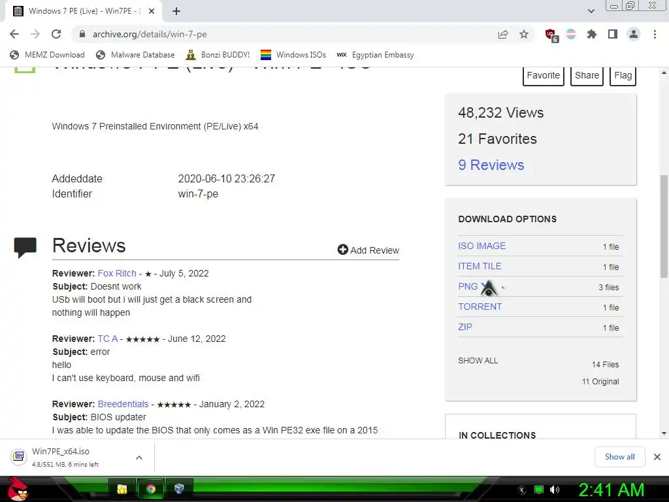Click the Favorite button
The height and width of the screenshot is (502, 669).
pyautogui.click(x=543, y=76)
